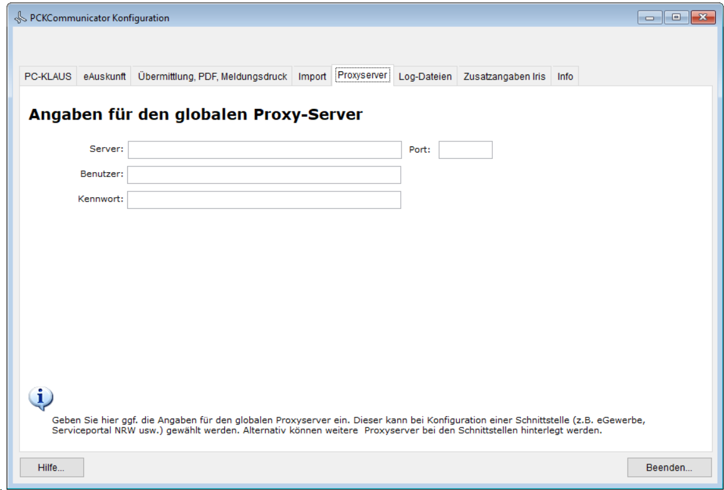Switch to the PC-KLAUS tab

coord(48,76)
